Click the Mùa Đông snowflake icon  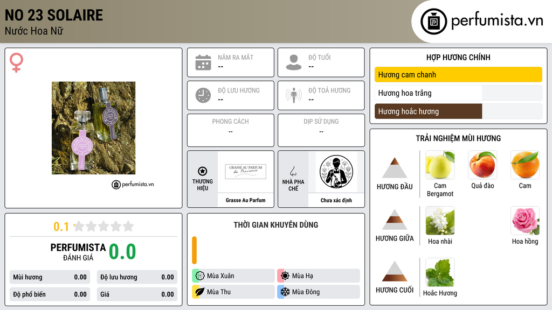pyautogui.click(x=285, y=292)
